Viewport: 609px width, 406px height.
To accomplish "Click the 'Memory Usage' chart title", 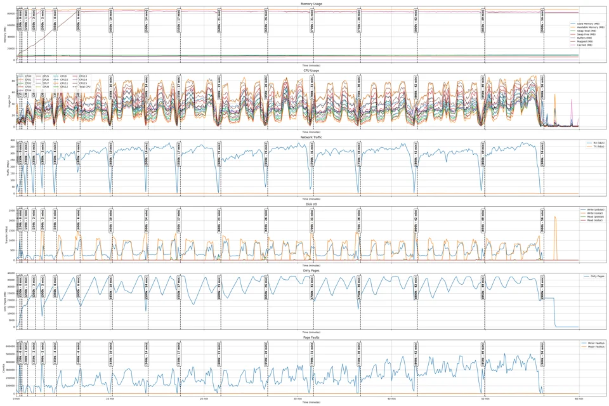I will [311, 4].
